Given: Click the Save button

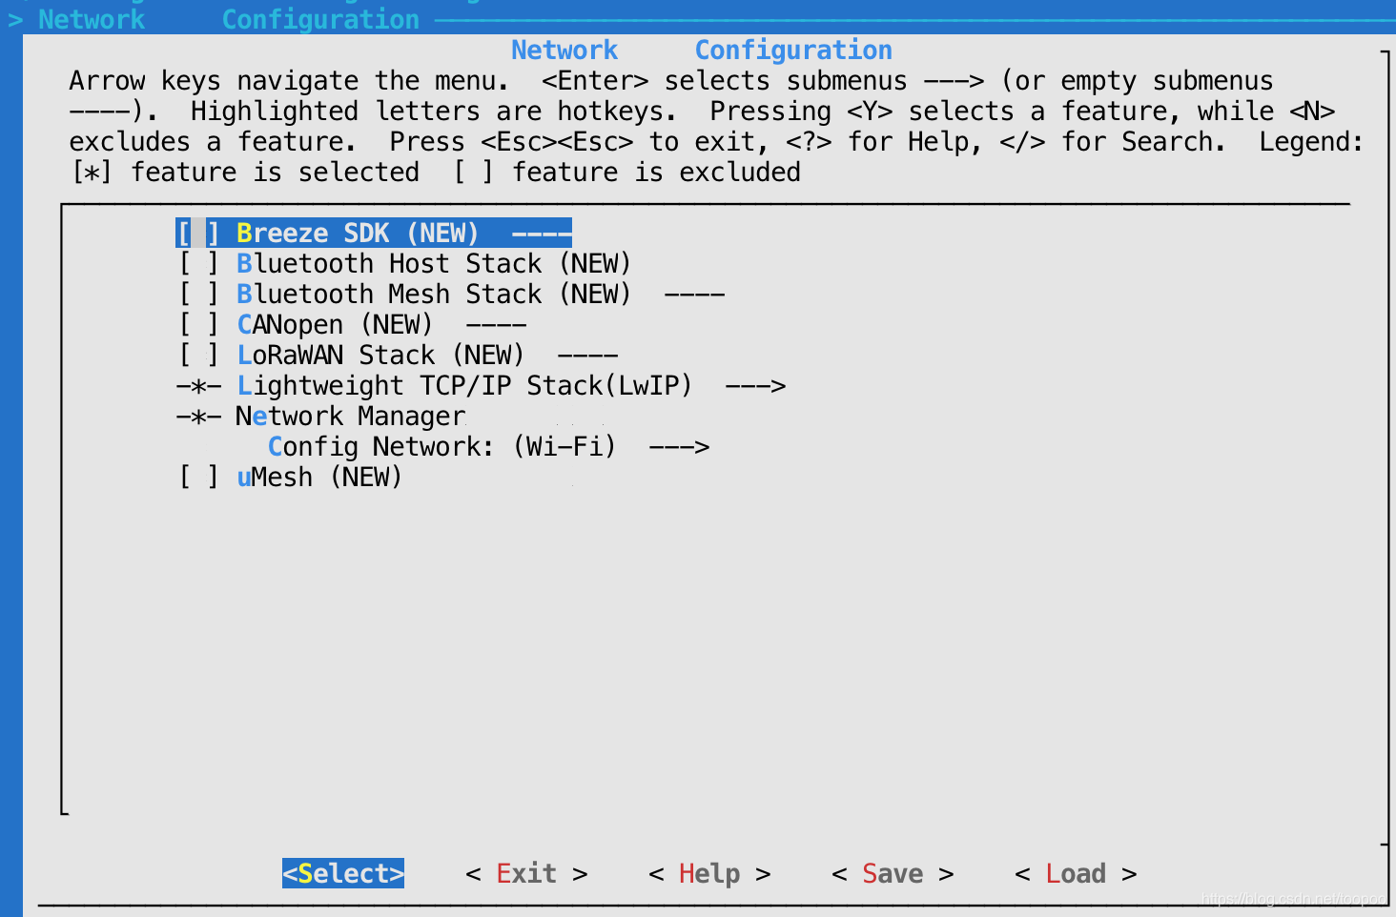Looking at the screenshot, I should click(x=893, y=874).
